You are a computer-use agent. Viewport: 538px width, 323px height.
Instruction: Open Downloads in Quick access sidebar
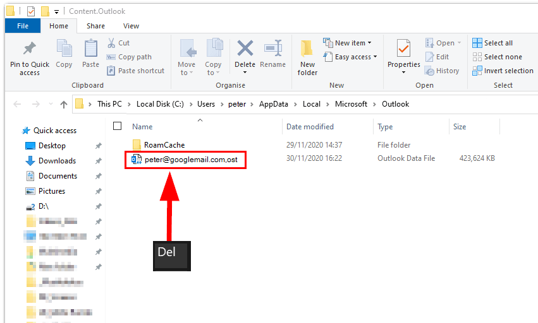coord(57,161)
